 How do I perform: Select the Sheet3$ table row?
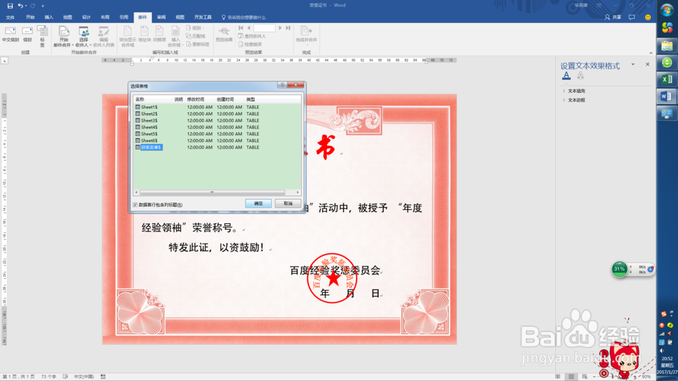[217, 120]
